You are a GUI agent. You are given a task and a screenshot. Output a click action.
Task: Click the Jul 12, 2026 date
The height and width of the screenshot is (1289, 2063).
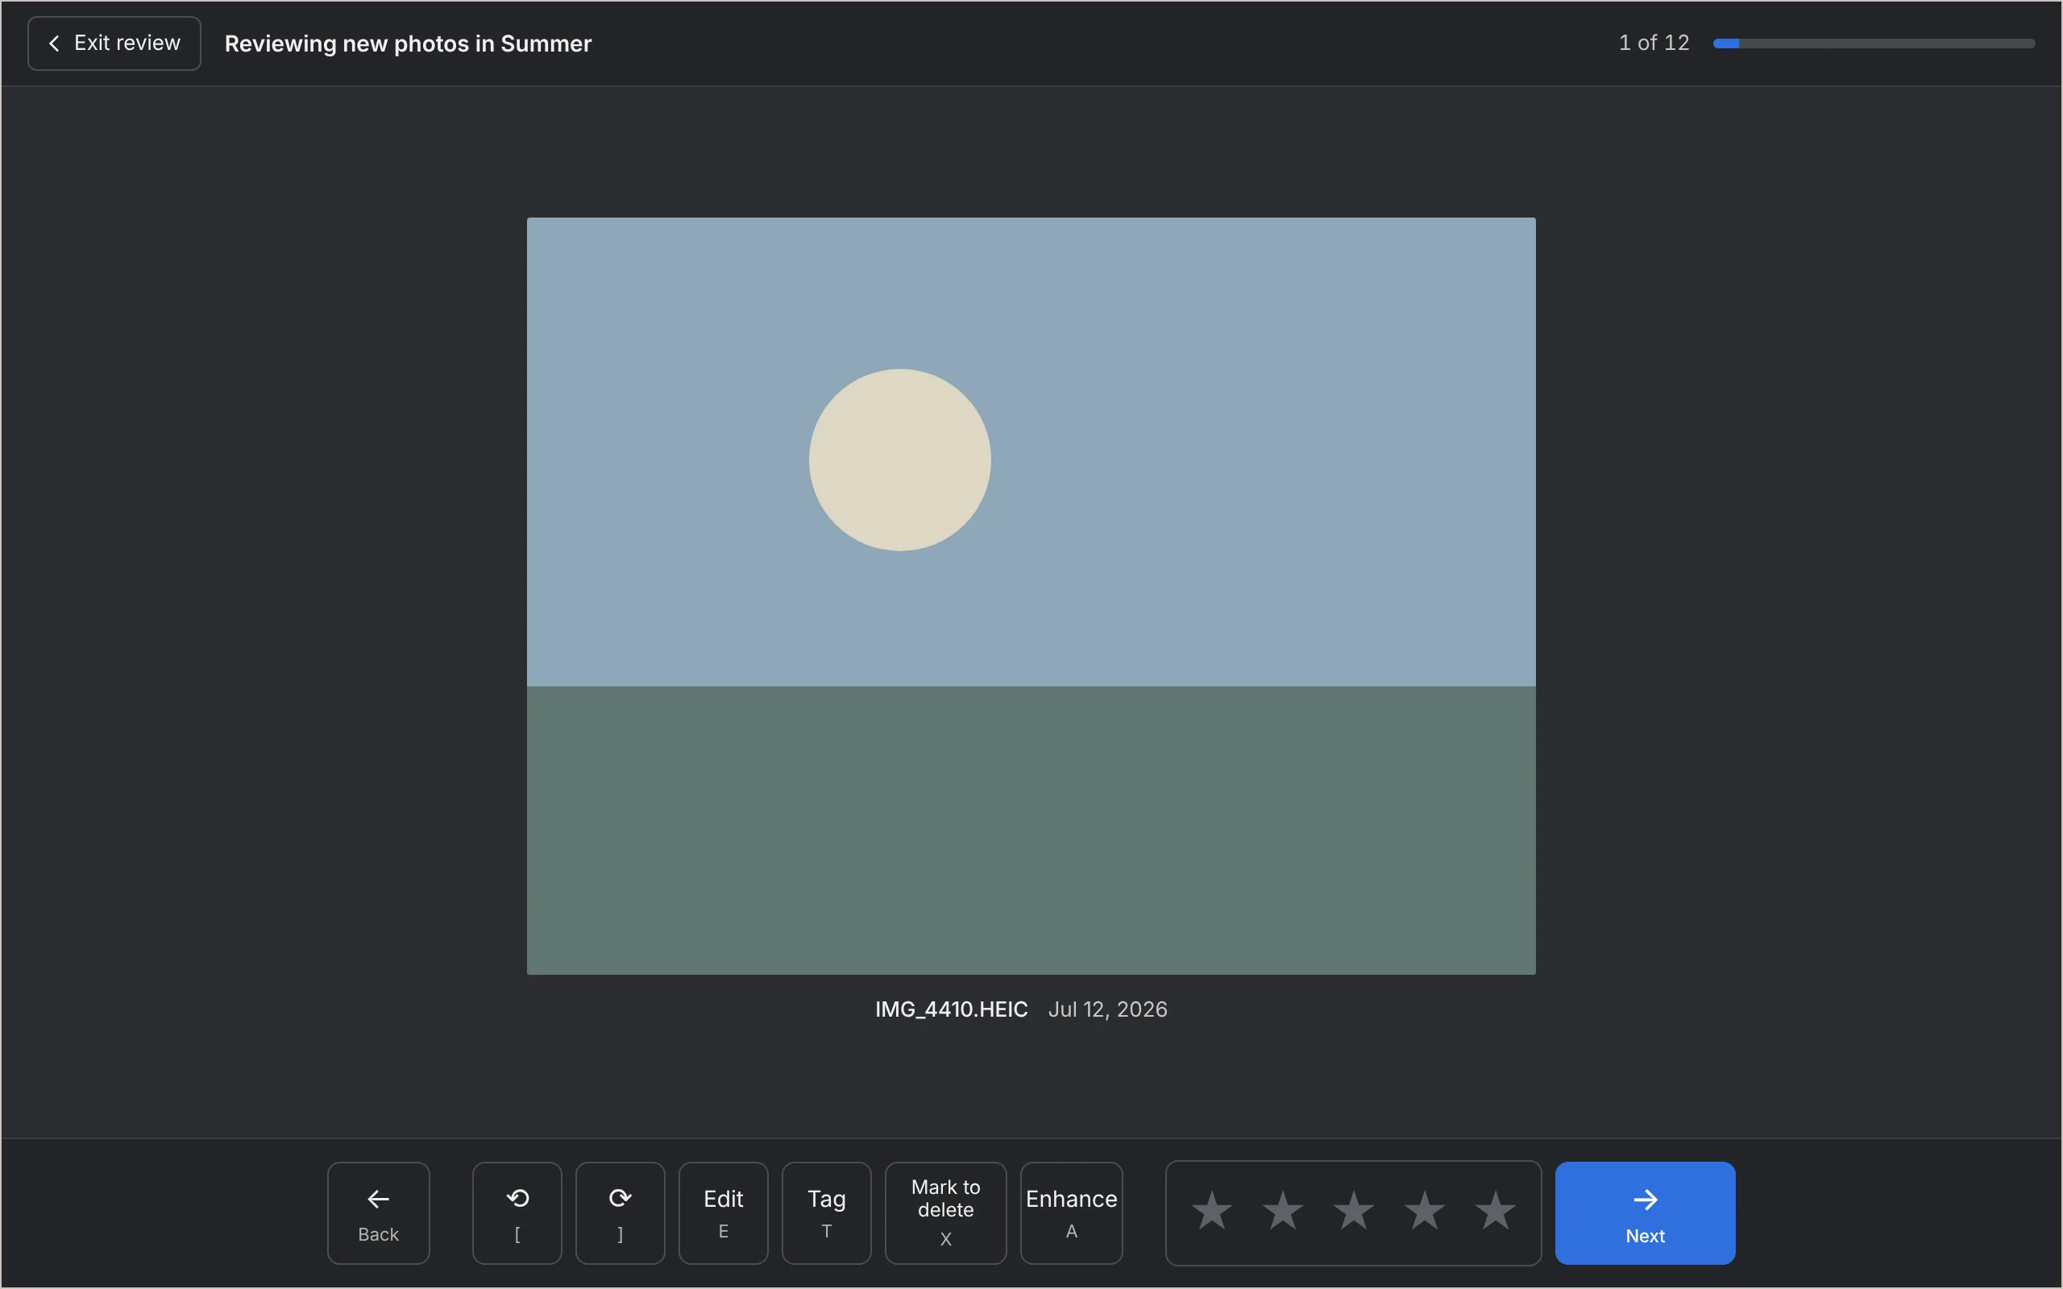[x=1108, y=1009]
